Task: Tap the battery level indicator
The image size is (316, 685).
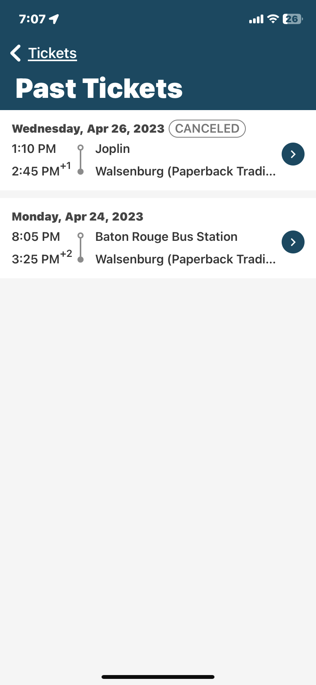Action: coord(292,19)
